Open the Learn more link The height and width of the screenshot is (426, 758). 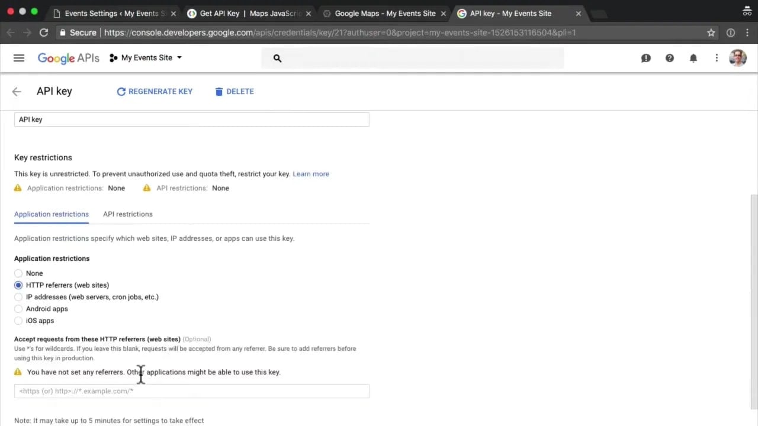311,174
